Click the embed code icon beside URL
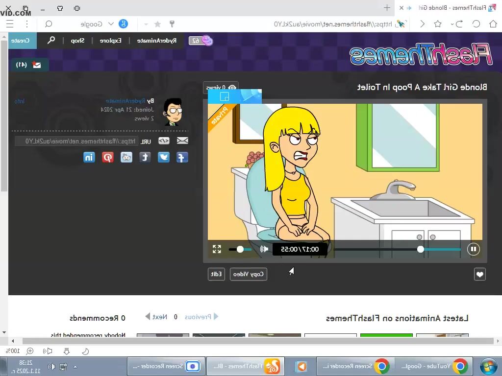502x376 pixels. tap(164, 141)
